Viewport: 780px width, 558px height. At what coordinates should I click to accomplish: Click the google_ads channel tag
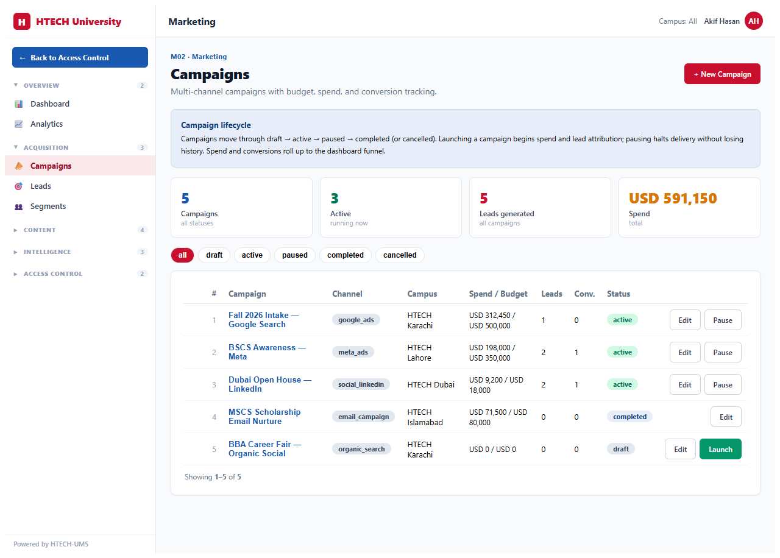(356, 320)
